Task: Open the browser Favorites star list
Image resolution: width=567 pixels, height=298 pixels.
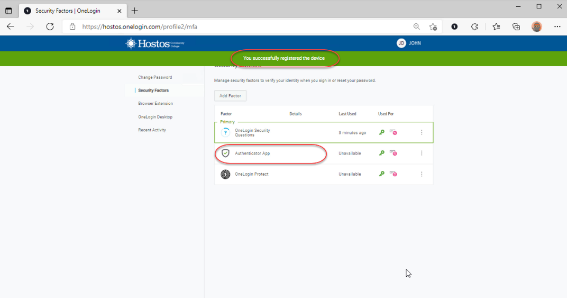Action: click(496, 26)
